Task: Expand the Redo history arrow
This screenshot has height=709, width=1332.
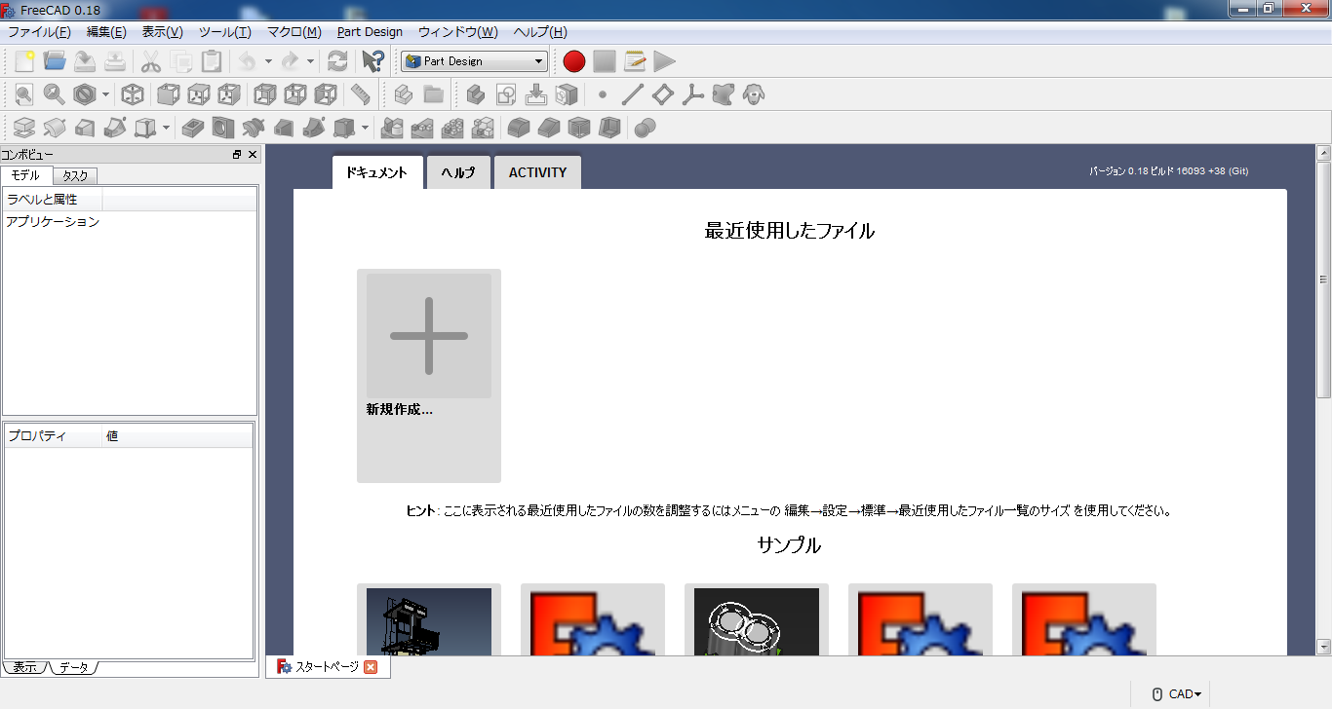Action: [310, 61]
